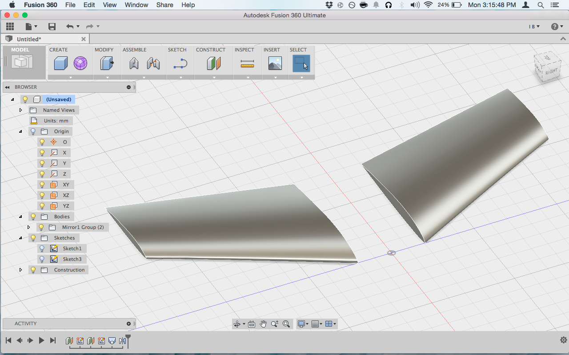
Task: Open the Insert image tool
Action: (275, 63)
